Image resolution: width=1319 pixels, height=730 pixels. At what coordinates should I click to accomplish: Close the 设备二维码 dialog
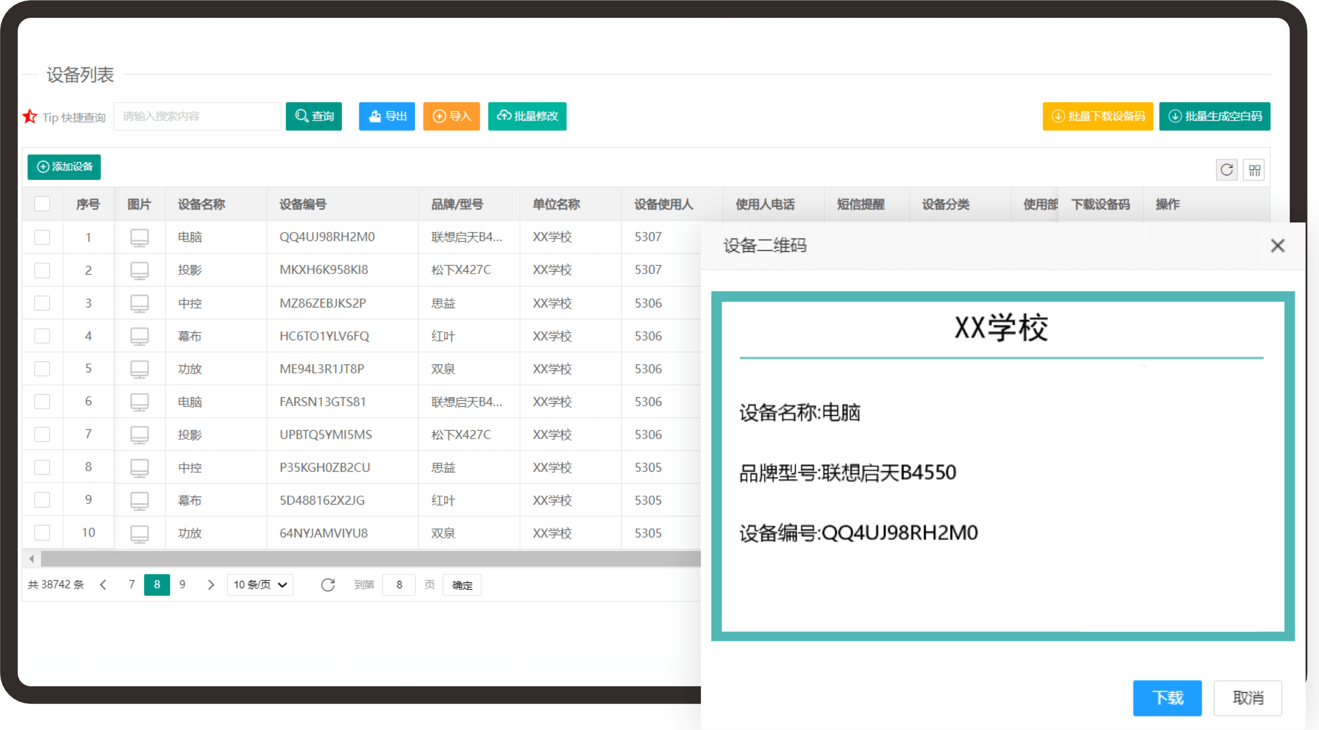coord(1277,246)
